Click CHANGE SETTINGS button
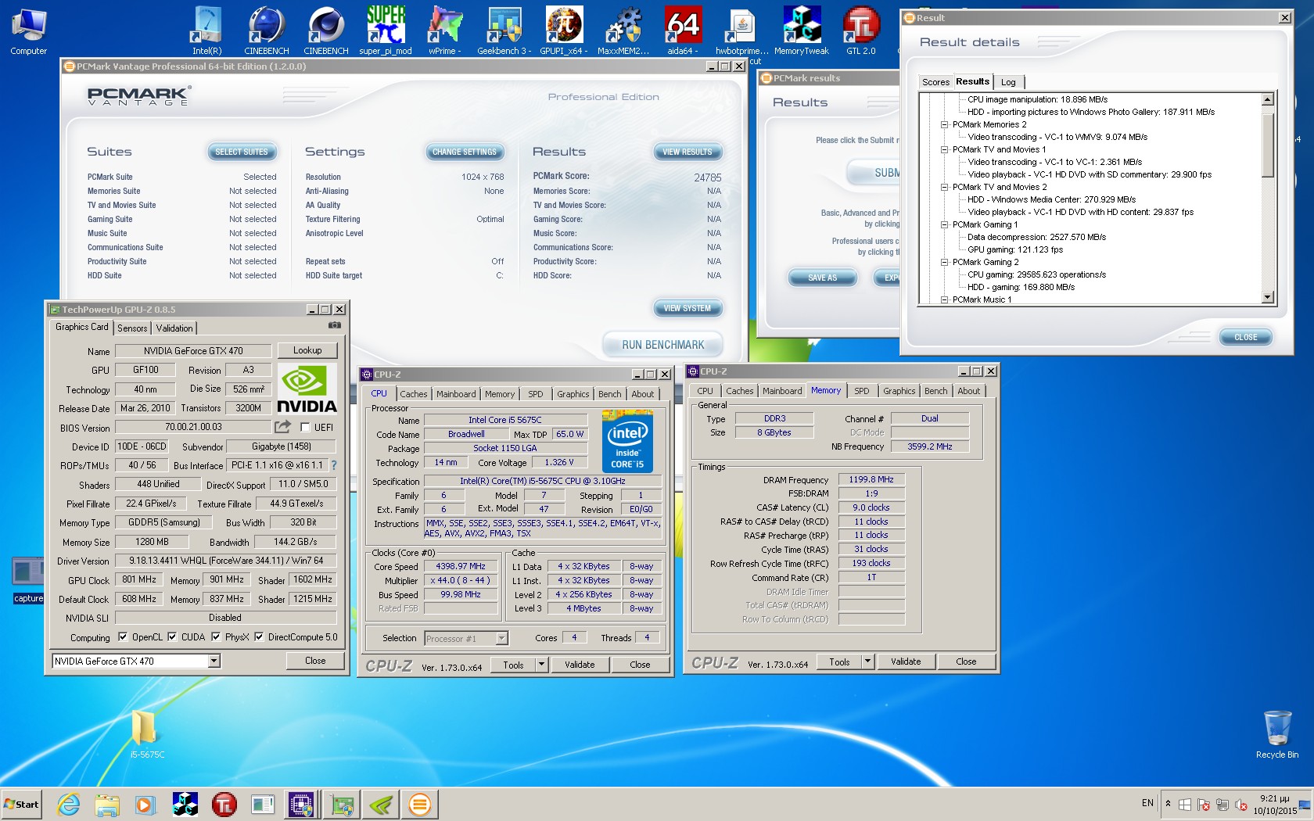 464,152
